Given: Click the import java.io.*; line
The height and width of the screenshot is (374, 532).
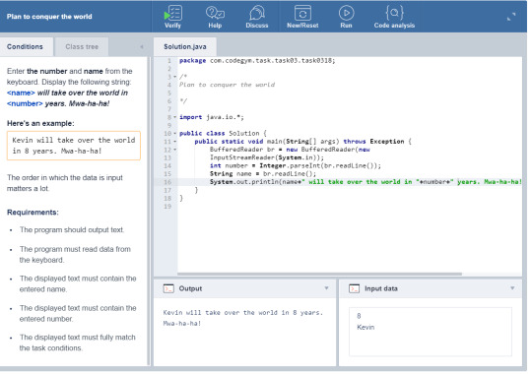Looking at the screenshot, I should (213, 118).
